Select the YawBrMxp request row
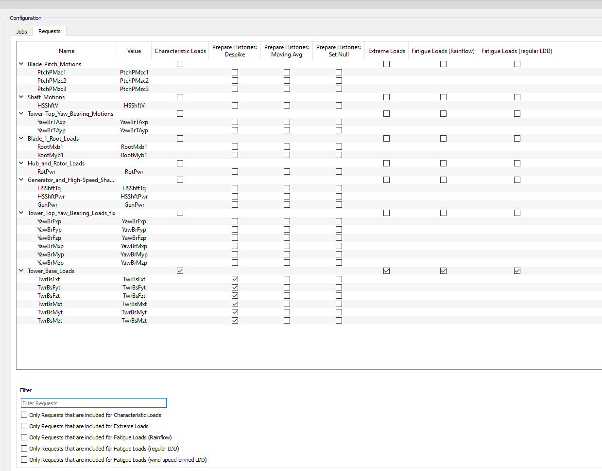Viewport: 602px width, 471px height. (51, 246)
